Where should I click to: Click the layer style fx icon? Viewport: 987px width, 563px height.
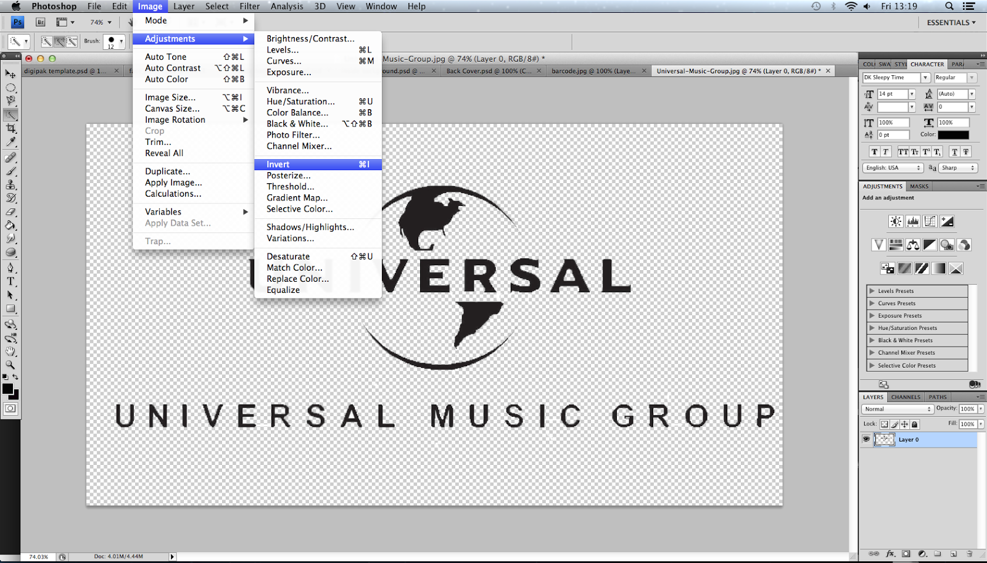[890, 554]
